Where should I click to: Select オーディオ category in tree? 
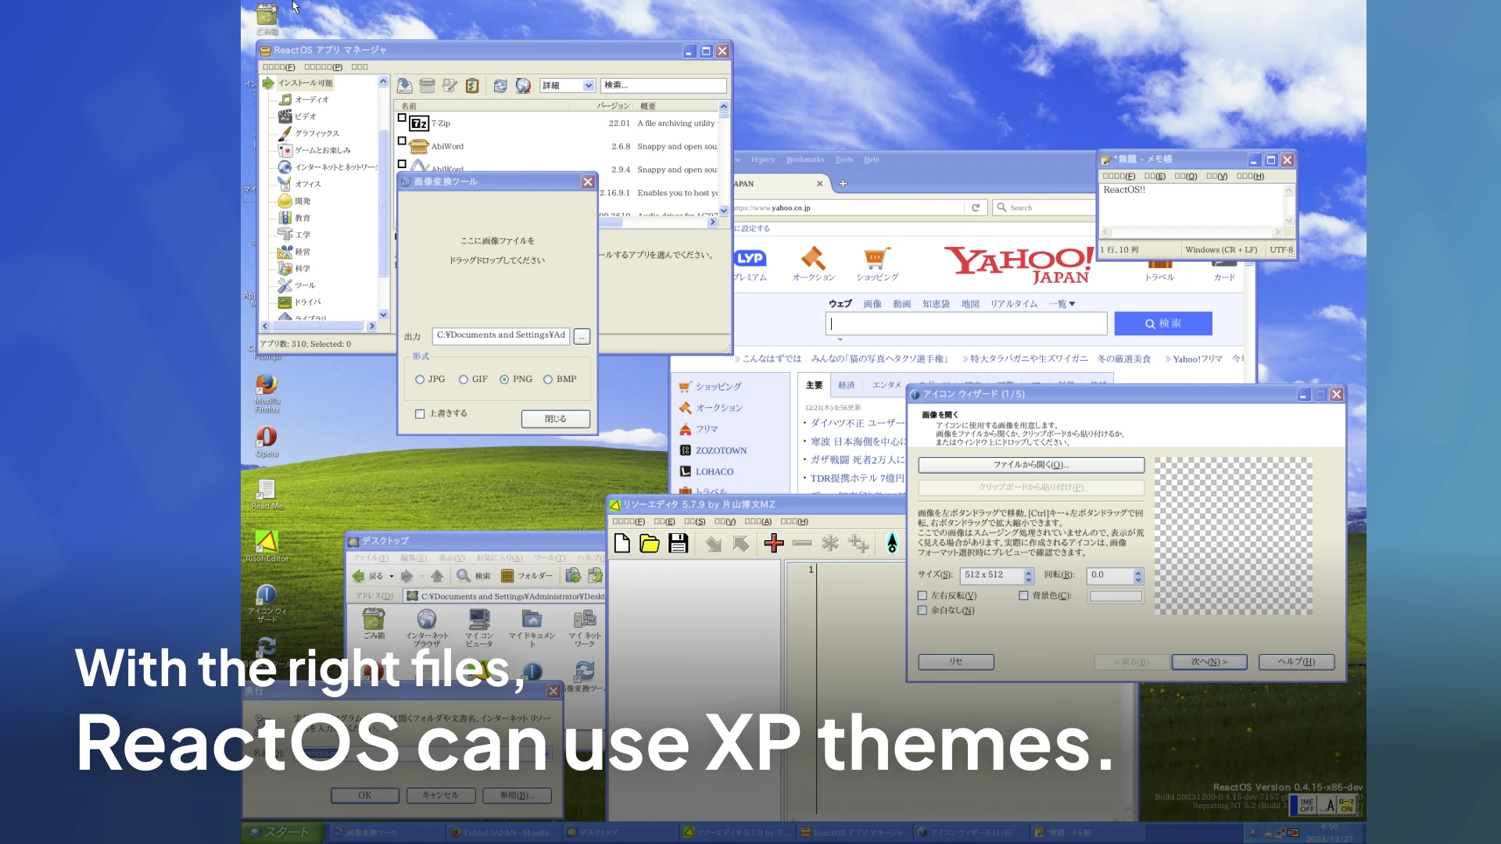(312, 100)
